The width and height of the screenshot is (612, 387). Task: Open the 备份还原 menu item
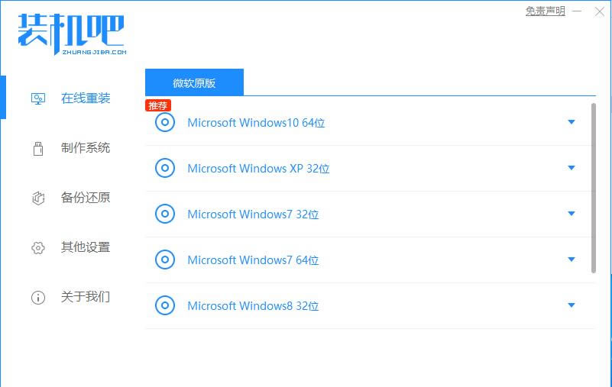(x=86, y=198)
